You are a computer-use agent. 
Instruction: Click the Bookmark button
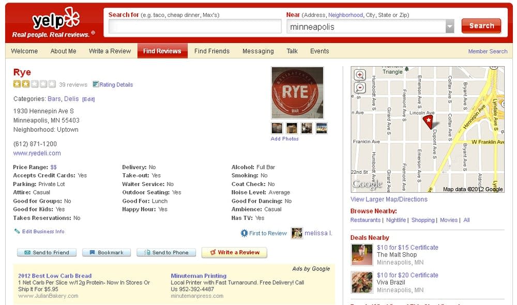(x=107, y=253)
